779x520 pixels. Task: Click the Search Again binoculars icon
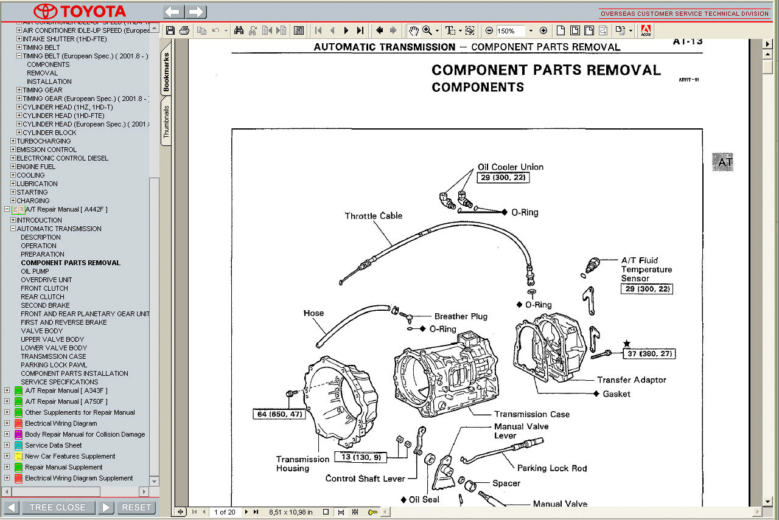253,30
